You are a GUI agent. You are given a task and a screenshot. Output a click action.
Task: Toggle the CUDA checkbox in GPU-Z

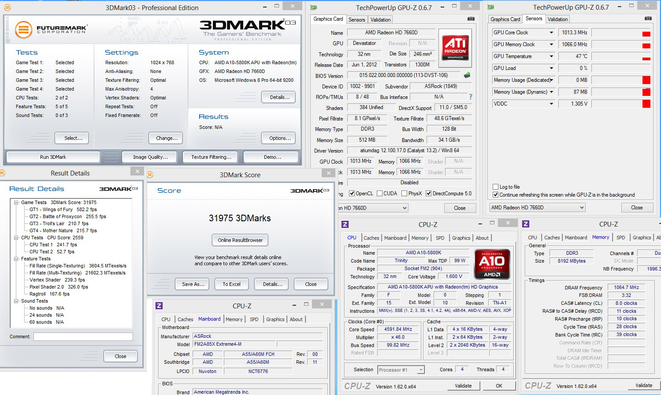click(379, 194)
